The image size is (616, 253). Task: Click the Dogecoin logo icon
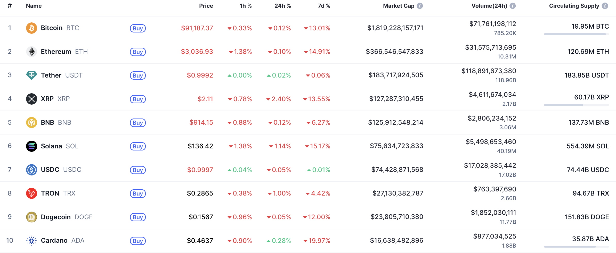[x=31, y=217]
